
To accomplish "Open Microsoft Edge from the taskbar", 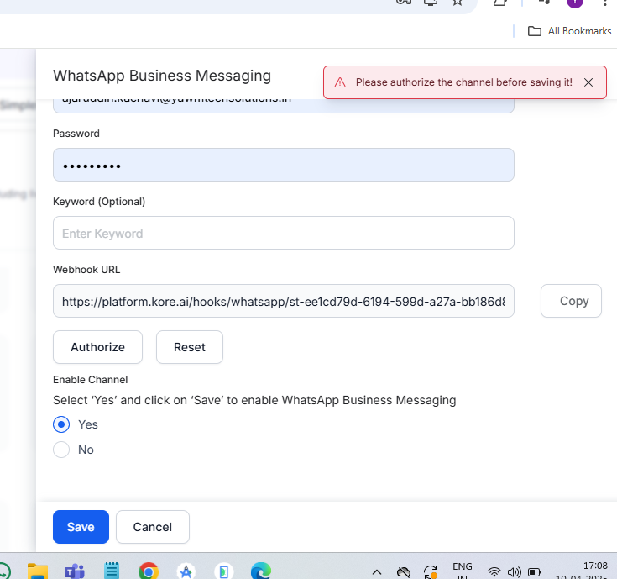I will (261, 571).
